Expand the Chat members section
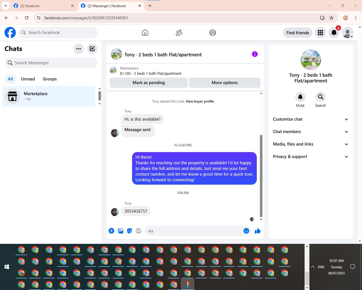362x290 pixels. tap(311, 132)
